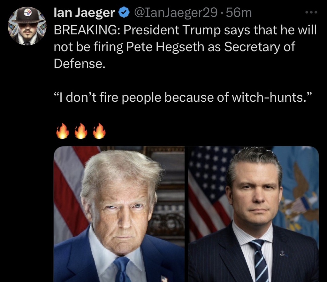This screenshot has height=282, width=327.
Task: Click the 56m post timestamp
Action: [239, 13]
